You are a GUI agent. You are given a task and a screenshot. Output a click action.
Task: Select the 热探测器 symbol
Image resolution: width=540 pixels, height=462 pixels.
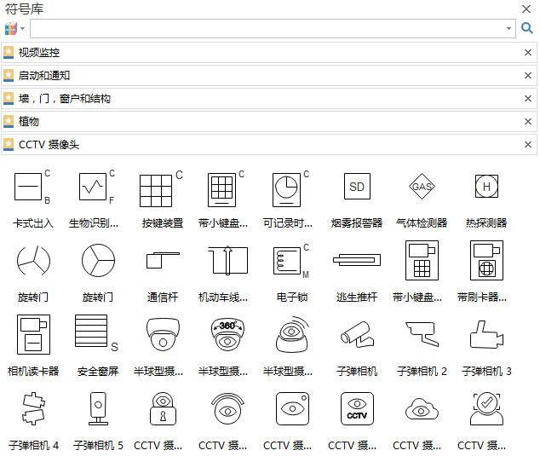[486, 187]
